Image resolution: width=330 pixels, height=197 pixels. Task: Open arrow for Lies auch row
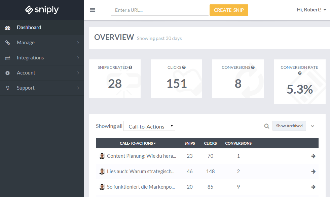tap(313, 171)
